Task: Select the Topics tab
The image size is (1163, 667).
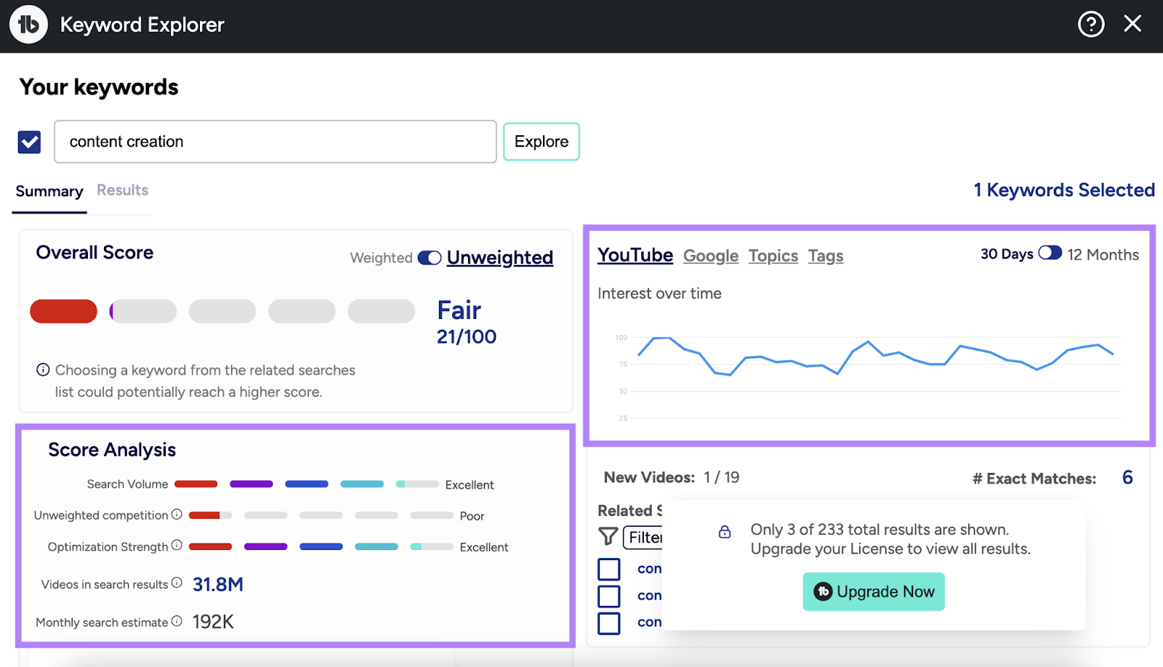Action: coord(773,256)
